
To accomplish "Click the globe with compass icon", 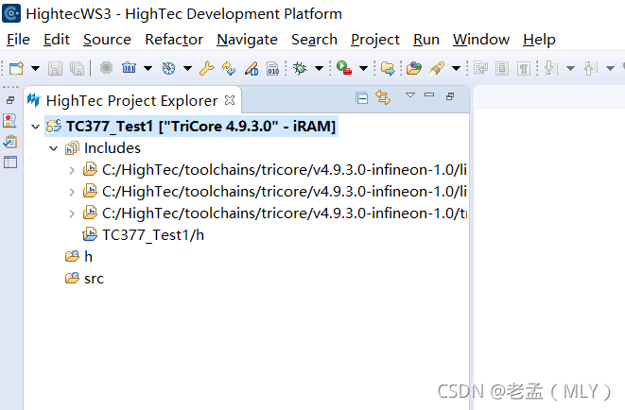I will coord(168,68).
